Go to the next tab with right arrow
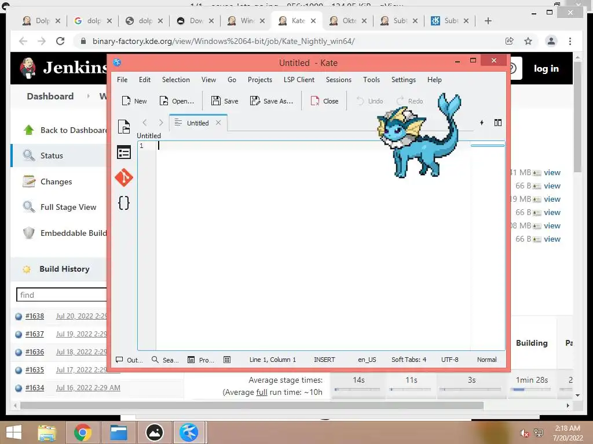This screenshot has height=444, width=593. point(161,123)
